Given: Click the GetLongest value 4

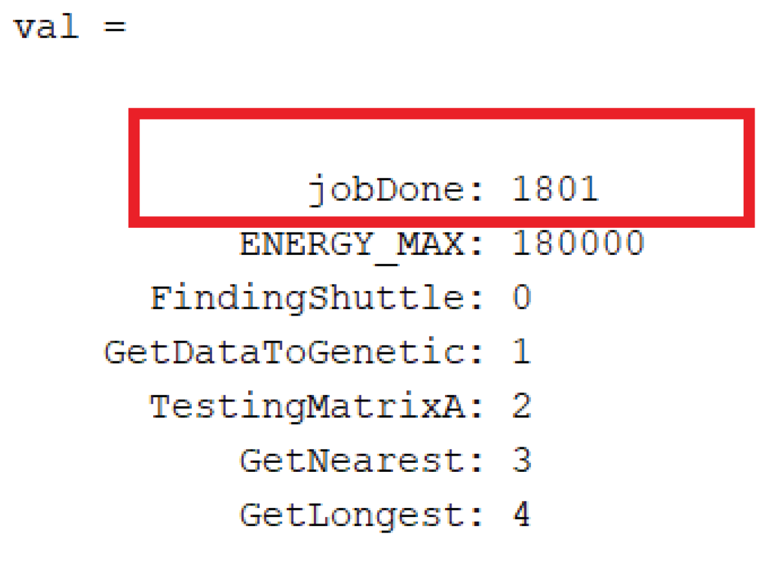Looking at the screenshot, I should 522,516.
